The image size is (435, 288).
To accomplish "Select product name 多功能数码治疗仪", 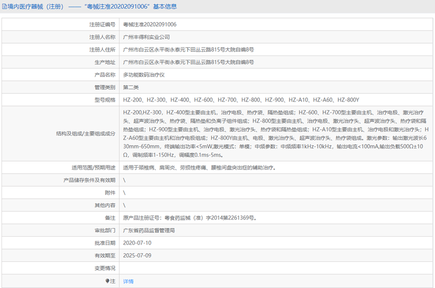I will click(144, 75).
